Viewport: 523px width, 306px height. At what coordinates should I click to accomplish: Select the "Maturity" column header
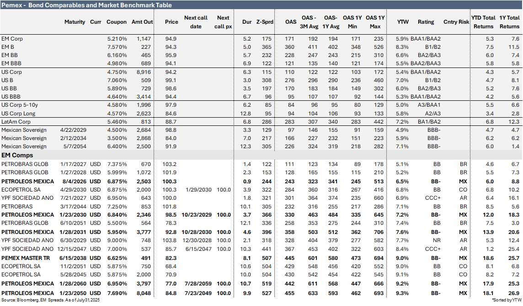pos(75,22)
